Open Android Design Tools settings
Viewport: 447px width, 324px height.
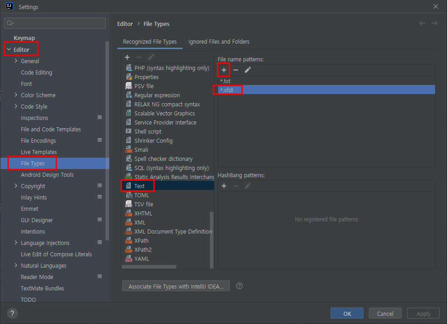pyautogui.click(x=47, y=175)
